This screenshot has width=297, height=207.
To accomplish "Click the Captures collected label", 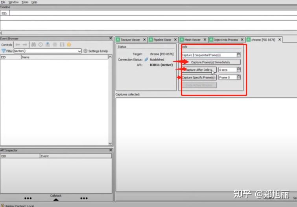I will click(128, 94).
